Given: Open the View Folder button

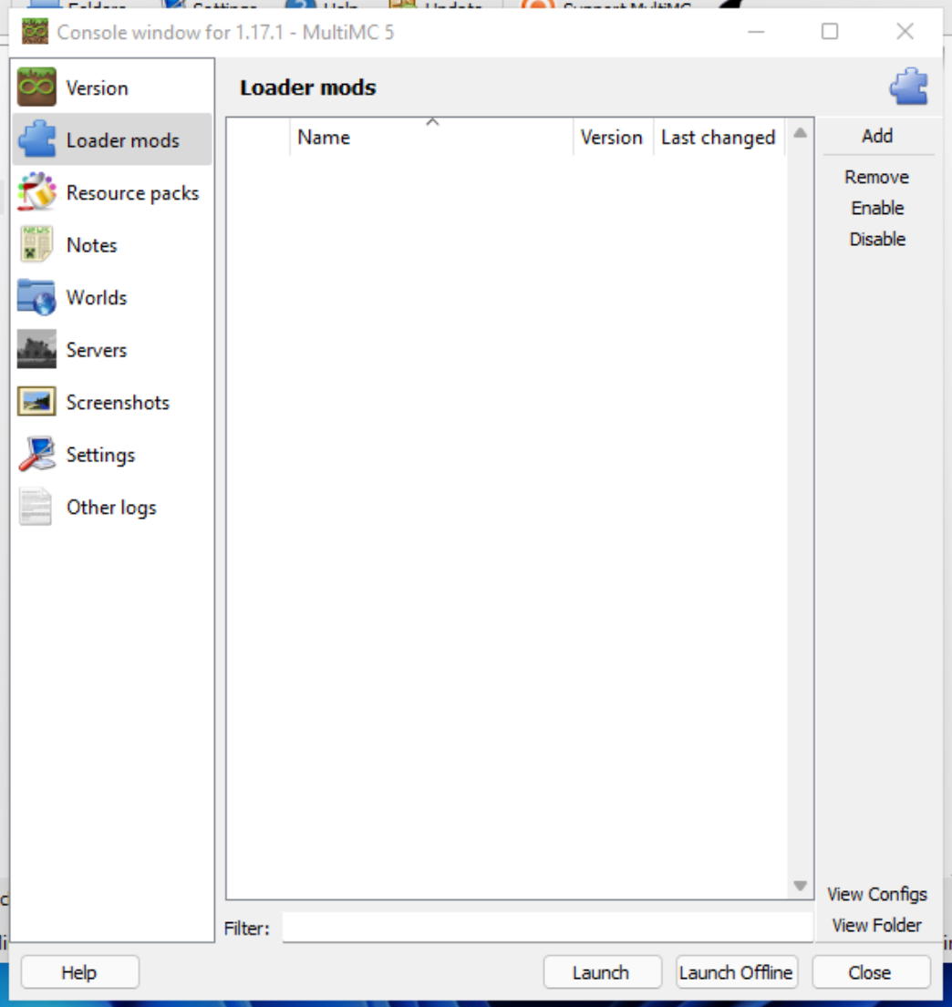Looking at the screenshot, I should (x=876, y=925).
